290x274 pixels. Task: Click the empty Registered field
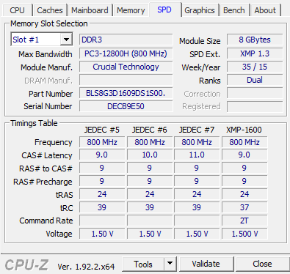point(255,106)
